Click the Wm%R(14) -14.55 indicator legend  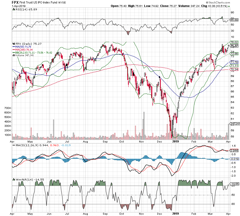click(30, 180)
